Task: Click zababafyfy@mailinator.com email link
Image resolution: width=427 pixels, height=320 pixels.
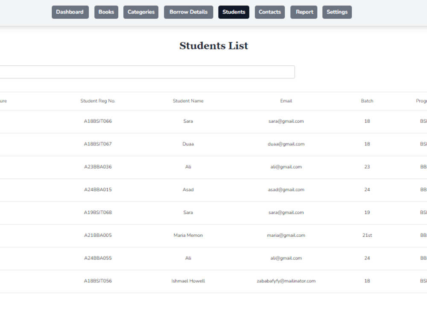Action: [286, 281]
